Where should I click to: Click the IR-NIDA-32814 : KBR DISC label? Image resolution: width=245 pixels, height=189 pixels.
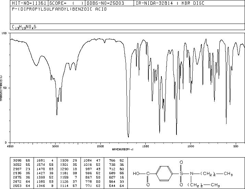(x=170, y=3)
